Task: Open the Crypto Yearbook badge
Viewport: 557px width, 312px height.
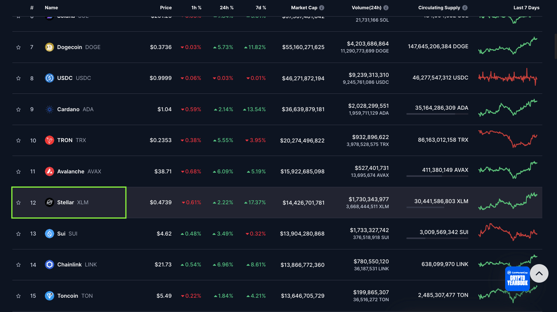Action: click(x=518, y=278)
